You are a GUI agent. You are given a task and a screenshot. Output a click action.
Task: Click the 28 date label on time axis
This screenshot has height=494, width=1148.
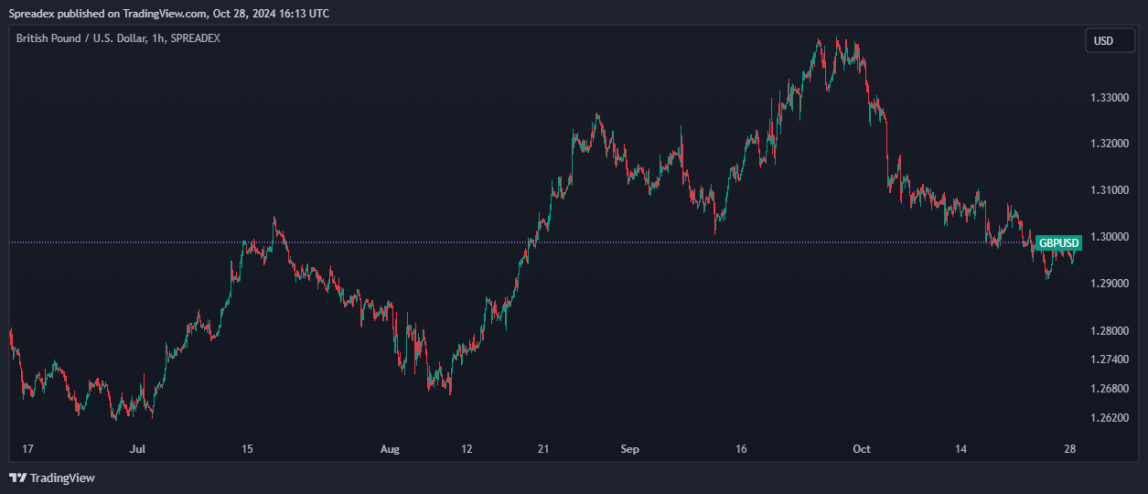(1070, 449)
